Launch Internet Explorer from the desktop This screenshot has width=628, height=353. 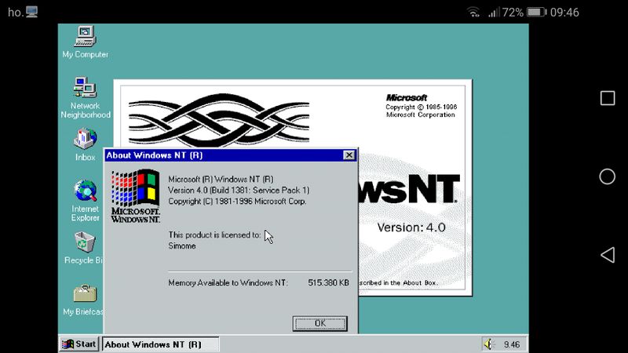coord(85,201)
